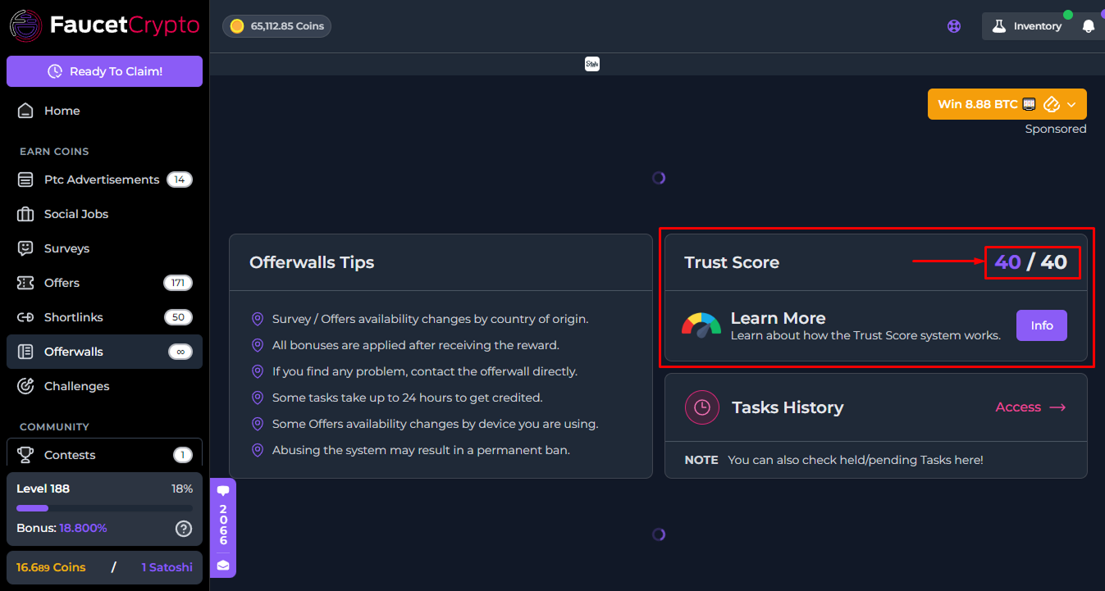Image resolution: width=1105 pixels, height=591 pixels.
Task: Click the Trust Score Info button
Action: click(1042, 325)
